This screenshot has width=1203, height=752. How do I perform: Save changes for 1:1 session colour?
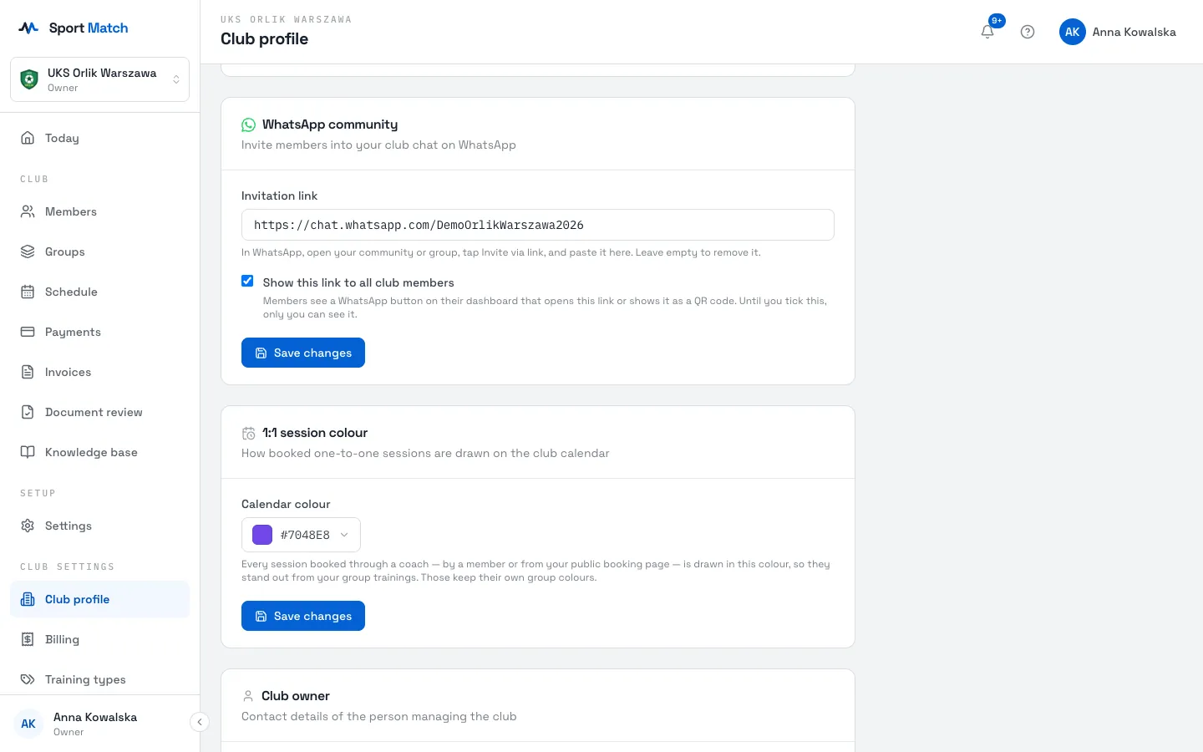click(303, 616)
